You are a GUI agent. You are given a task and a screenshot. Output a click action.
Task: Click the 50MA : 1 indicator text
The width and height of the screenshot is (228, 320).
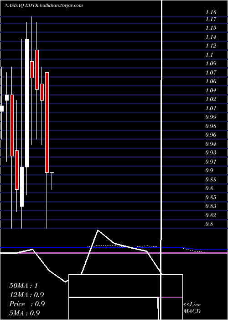pyautogui.click(x=24, y=286)
